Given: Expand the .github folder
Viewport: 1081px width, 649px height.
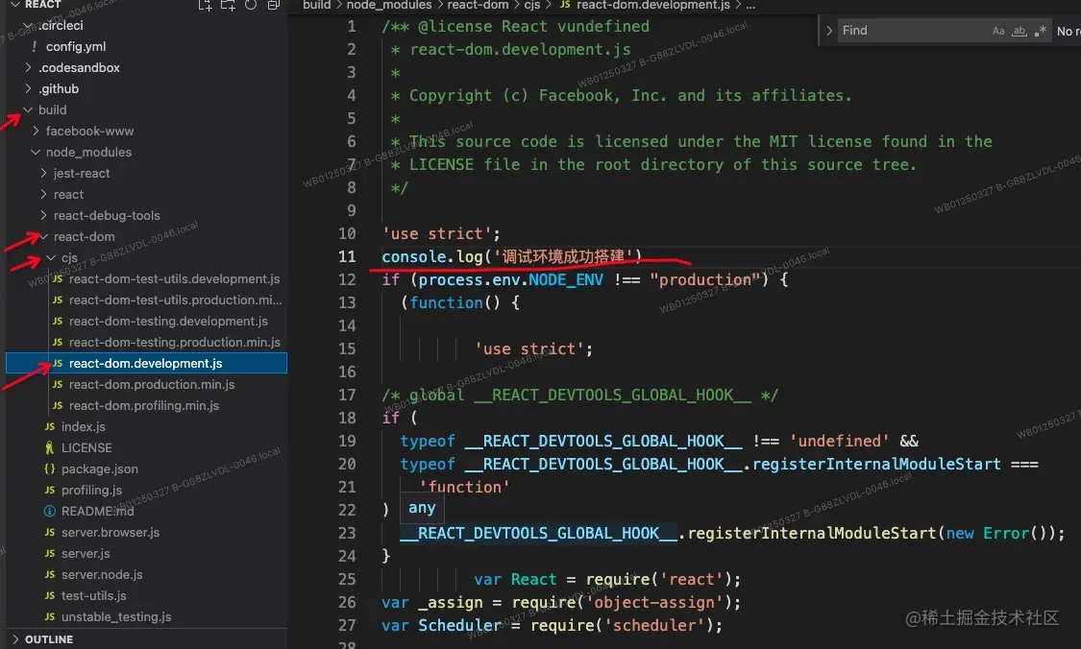Looking at the screenshot, I should [28, 89].
